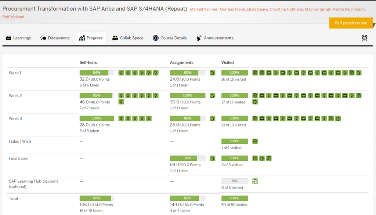Image resolution: width=376 pixels, height=215 pixels.
Task: Click the Week 2 self-tests 95% progress bar
Action: point(97,95)
